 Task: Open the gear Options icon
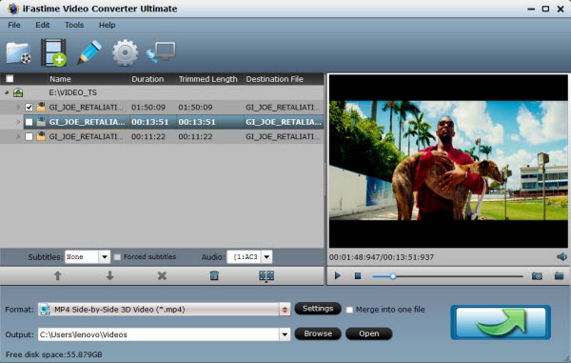click(x=125, y=52)
